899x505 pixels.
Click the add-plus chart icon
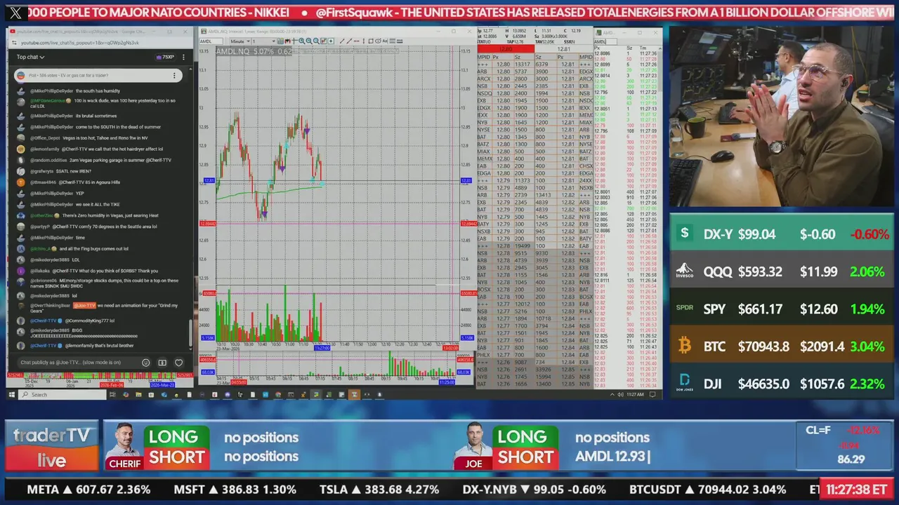331,41
